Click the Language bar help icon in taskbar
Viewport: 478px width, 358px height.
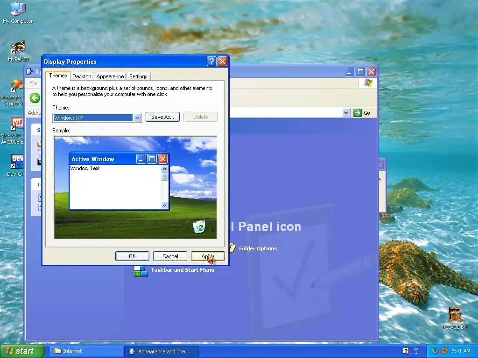point(406,351)
